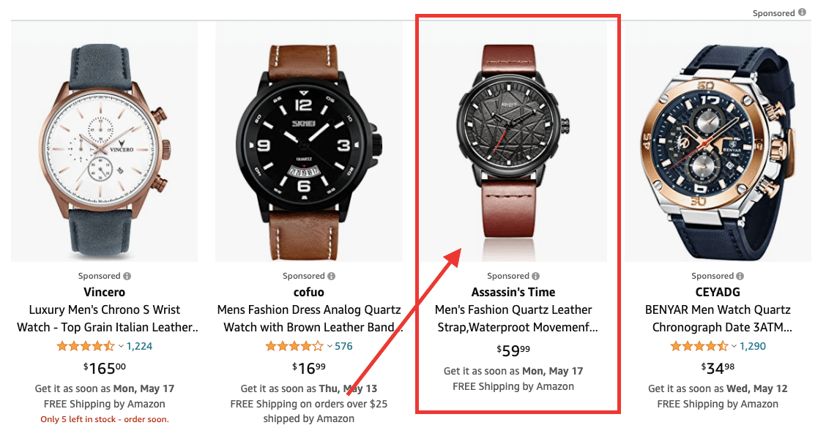826x436 pixels.
Task: Click the Vincero star rating icons
Action: (86, 347)
